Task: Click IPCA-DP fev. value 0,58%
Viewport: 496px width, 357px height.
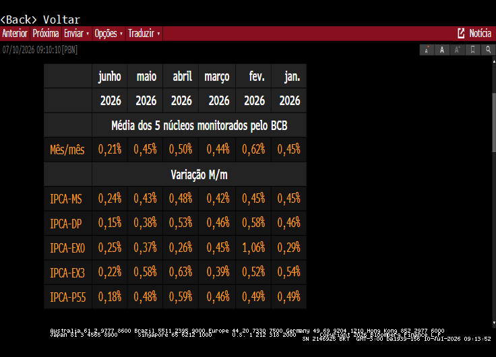Action: coord(253,222)
